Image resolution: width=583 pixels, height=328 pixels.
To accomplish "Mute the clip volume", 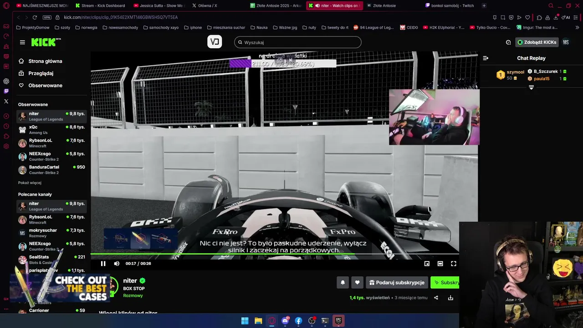I will click(x=117, y=263).
